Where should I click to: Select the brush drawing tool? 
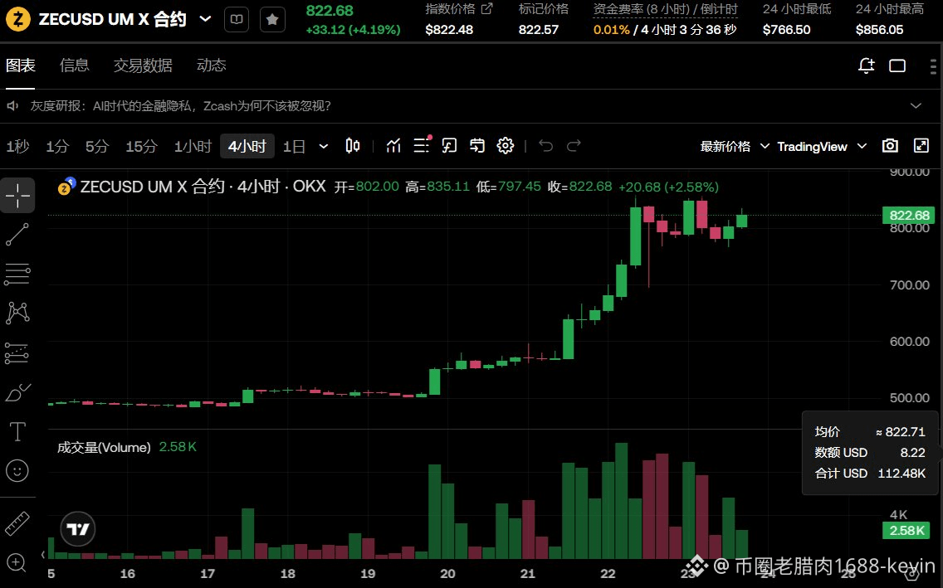[17, 392]
